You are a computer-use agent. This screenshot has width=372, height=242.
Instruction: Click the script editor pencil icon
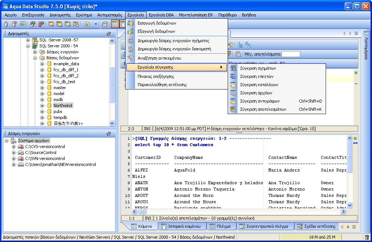pyautogui.click(x=87, y=24)
